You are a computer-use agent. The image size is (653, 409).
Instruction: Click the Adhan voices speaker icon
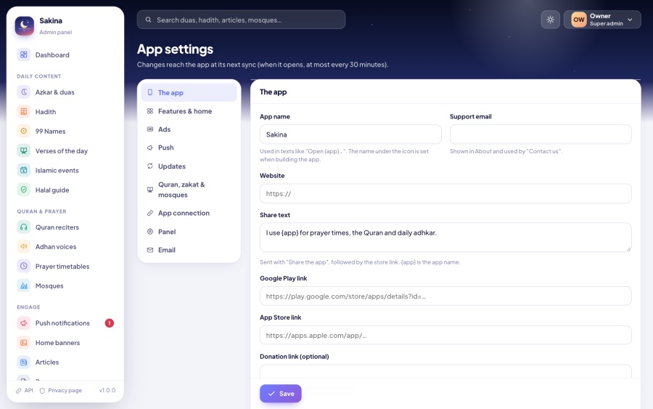(x=24, y=246)
